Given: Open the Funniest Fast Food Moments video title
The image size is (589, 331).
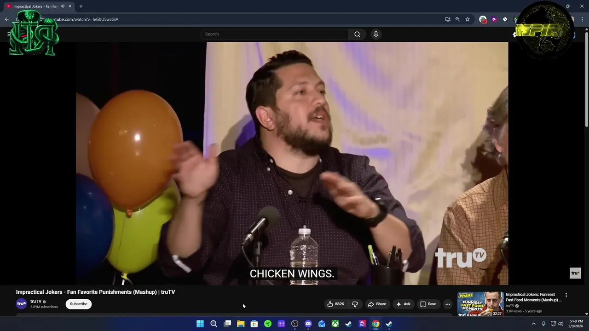Looking at the screenshot, I should (x=534, y=297).
